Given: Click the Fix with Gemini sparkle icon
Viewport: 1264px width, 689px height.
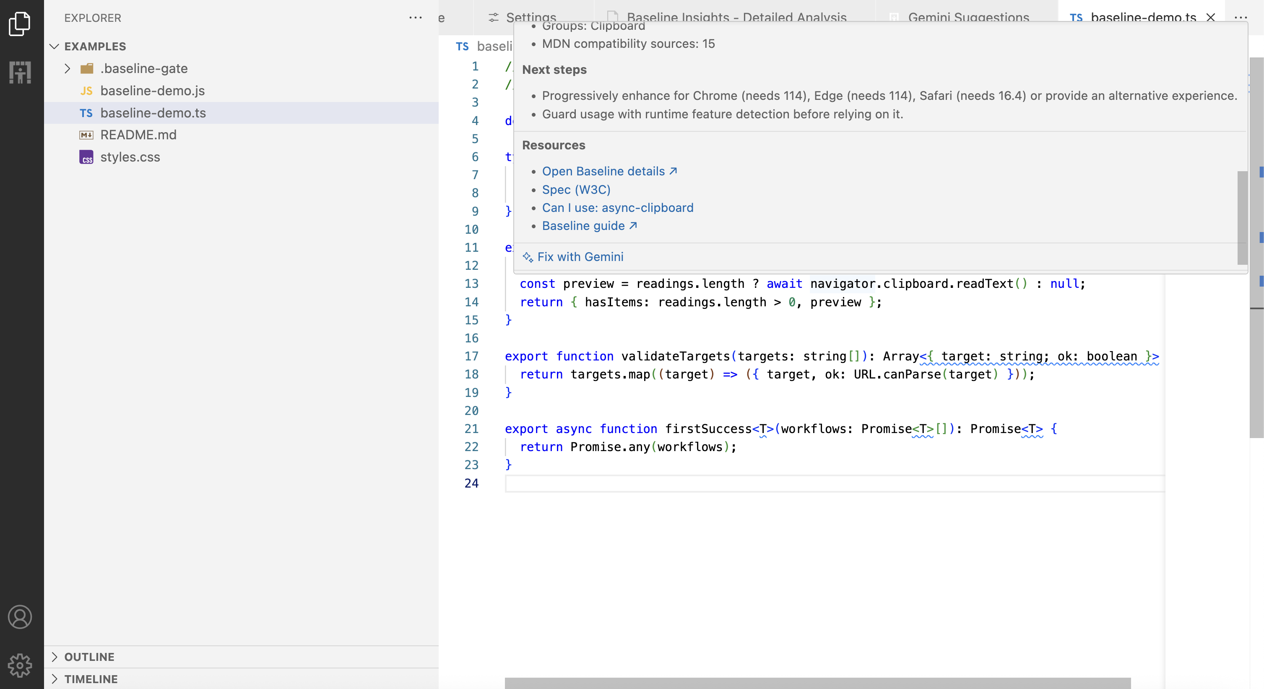Looking at the screenshot, I should point(528,257).
